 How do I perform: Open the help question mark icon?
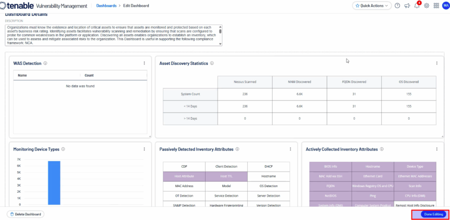(x=397, y=6)
